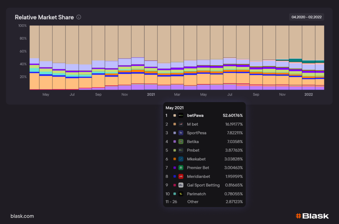Viewport: 339px width, 224px height.
Task: Click the Premier Bet green logo icon
Action: coord(181,168)
